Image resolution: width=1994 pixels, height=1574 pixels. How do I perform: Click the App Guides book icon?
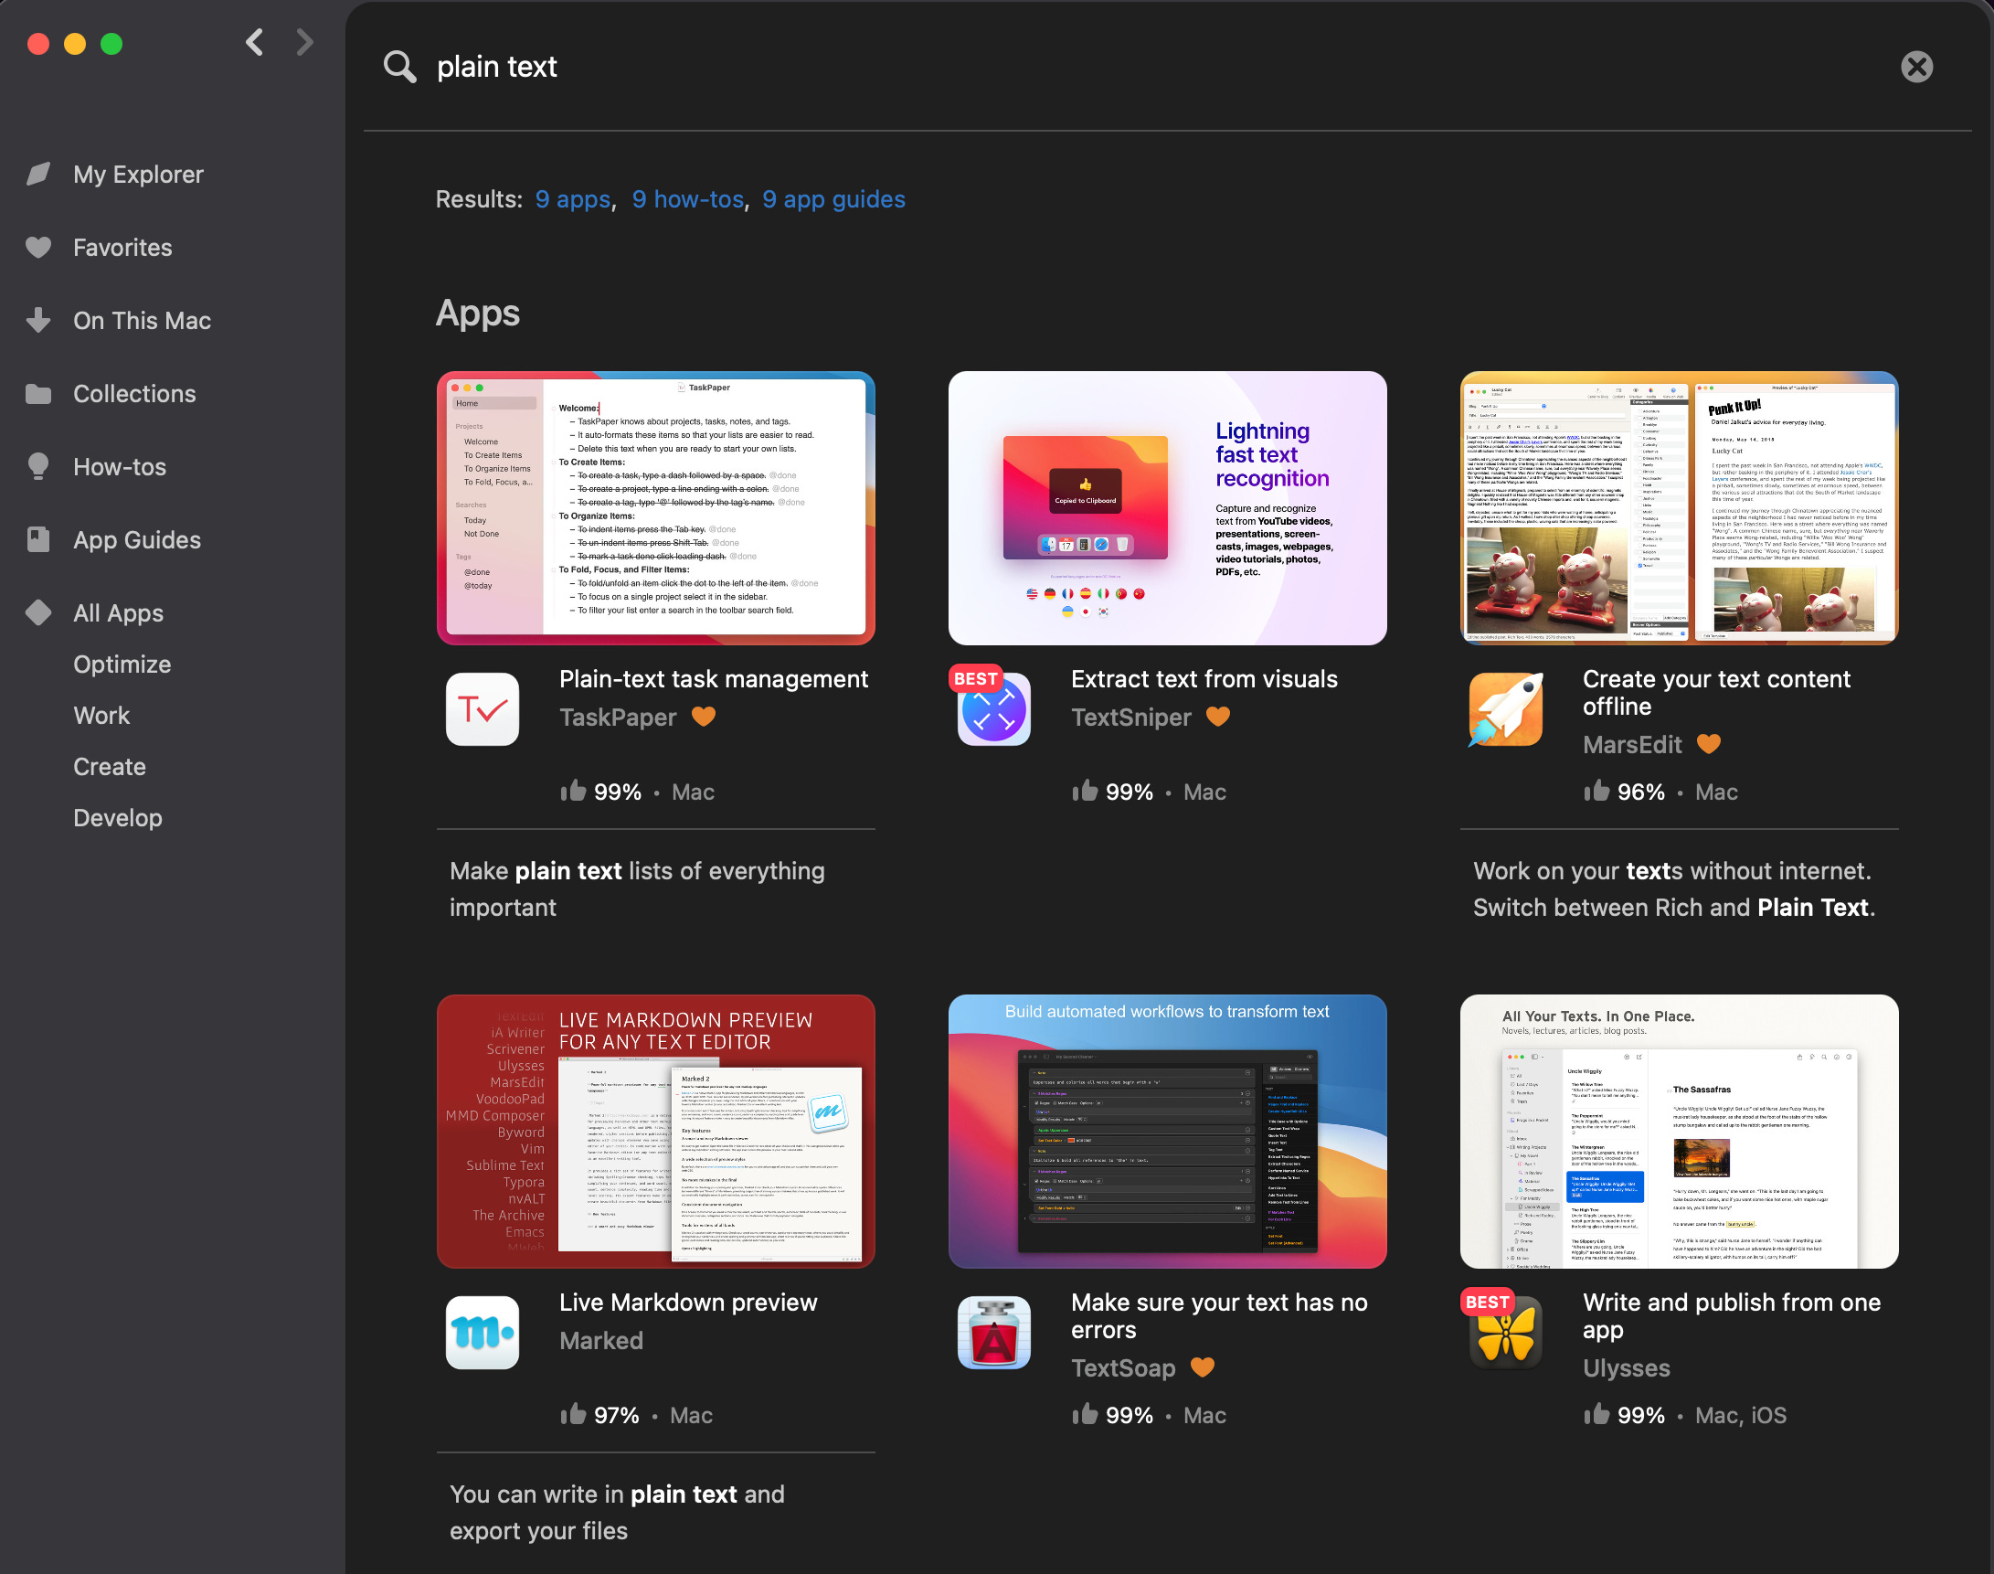click(x=38, y=539)
